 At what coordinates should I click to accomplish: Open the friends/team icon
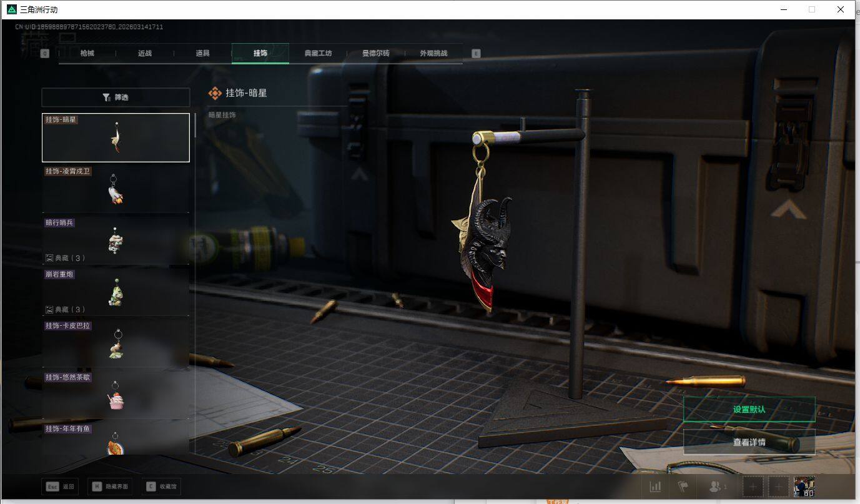tap(718, 487)
